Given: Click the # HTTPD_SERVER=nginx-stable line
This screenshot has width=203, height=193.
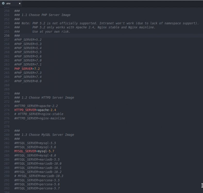Looking at the screenshot, I should coord(39,114).
